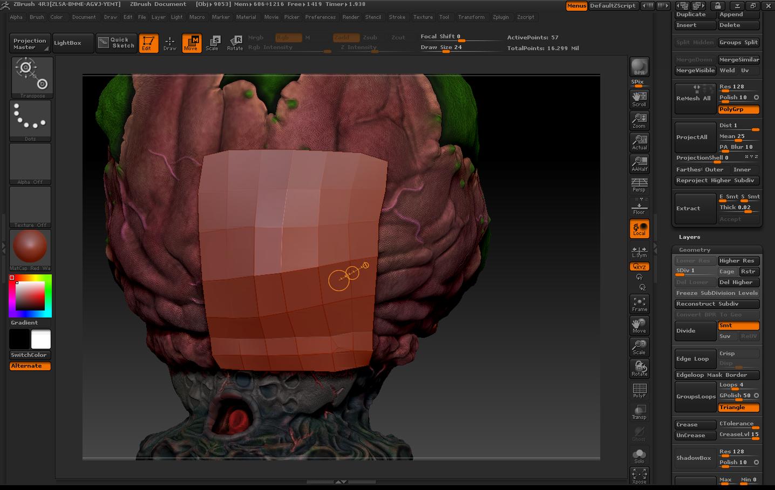Toggle PolyF polyframe display

pos(639,391)
